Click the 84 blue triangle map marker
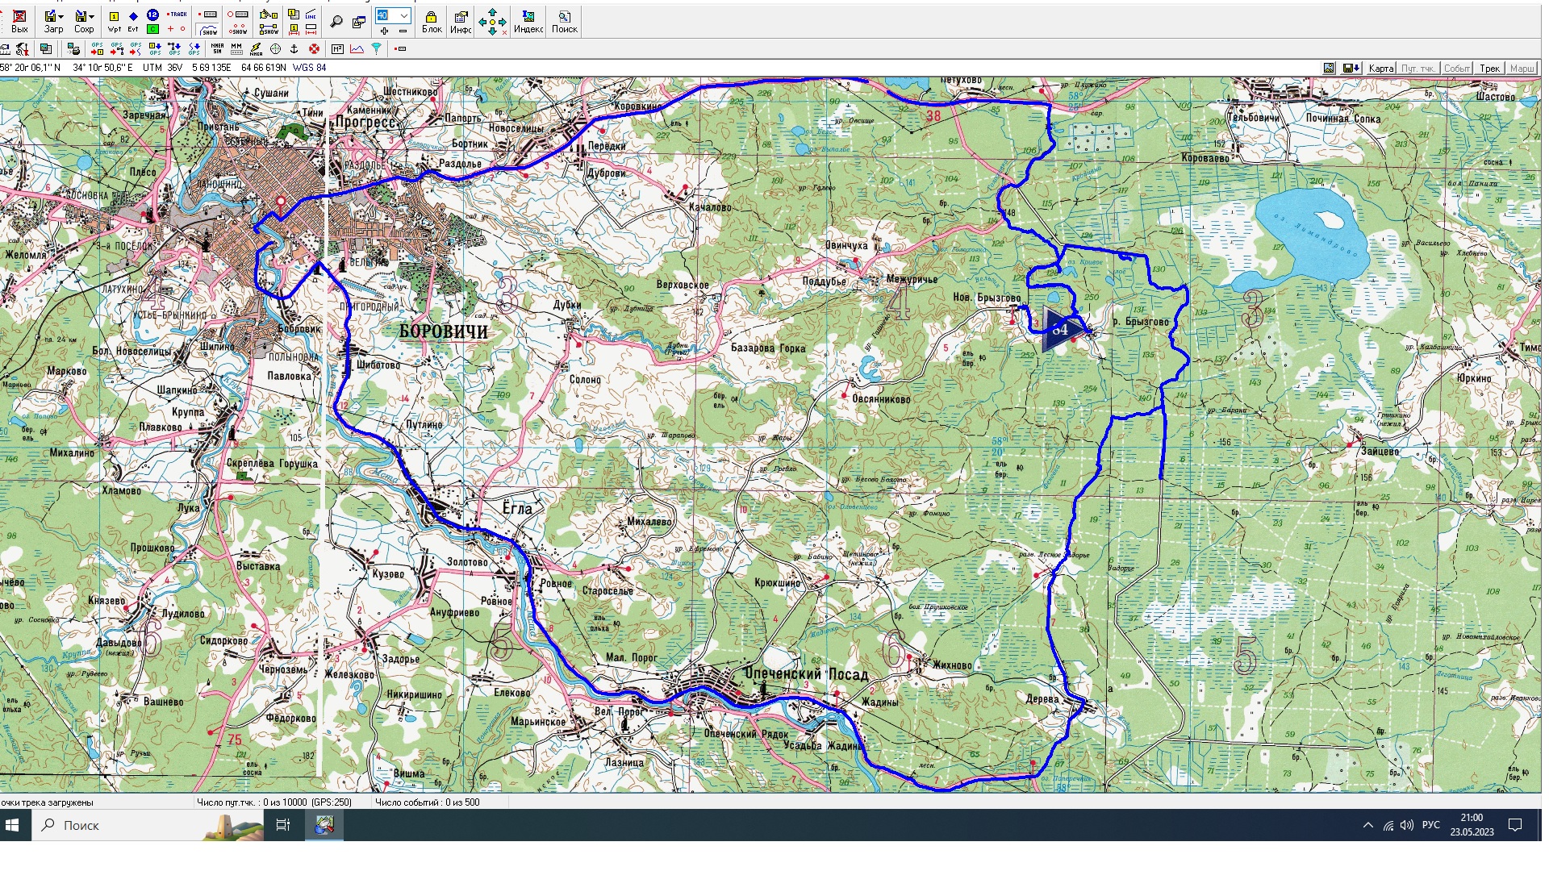This screenshot has width=1549, height=871. point(1063,329)
